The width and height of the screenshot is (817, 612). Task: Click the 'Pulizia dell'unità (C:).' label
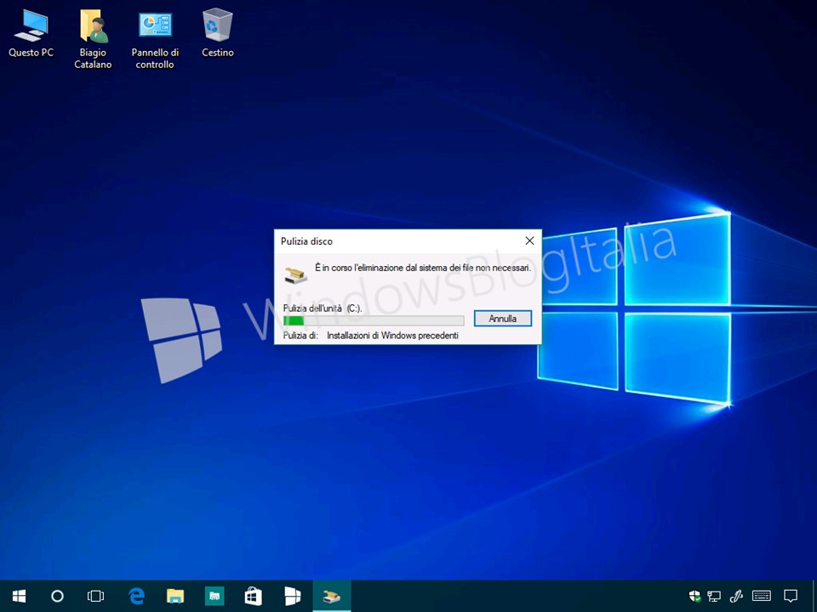tap(323, 309)
